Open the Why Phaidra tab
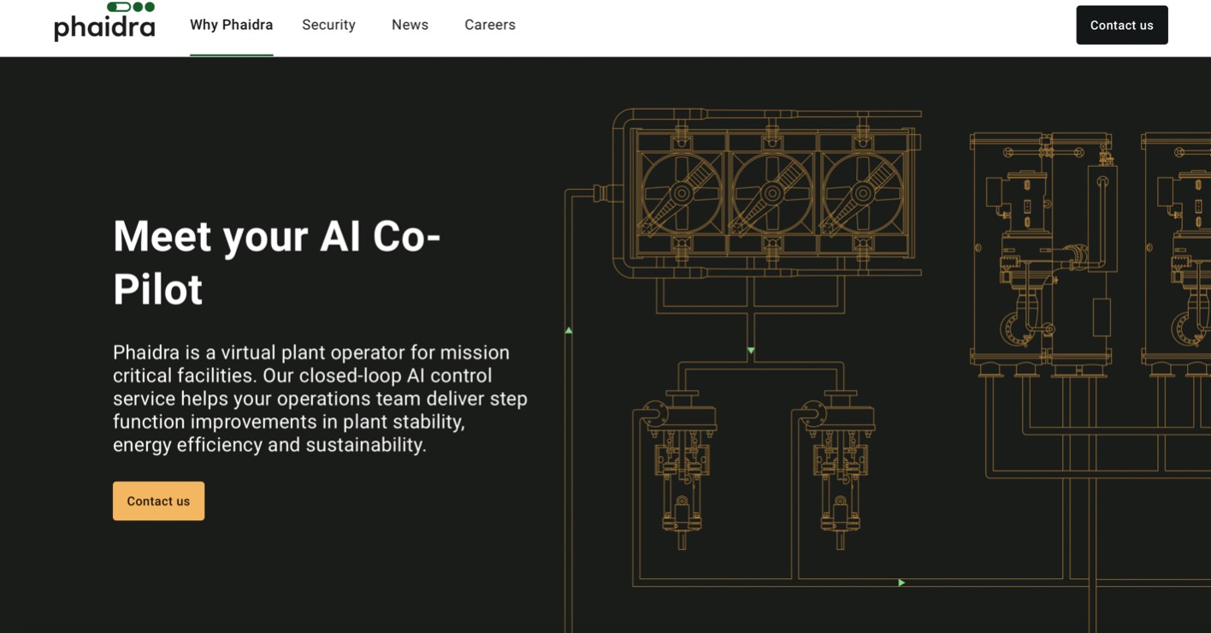Viewport: 1211px width, 633px height. tap(231, 25)
